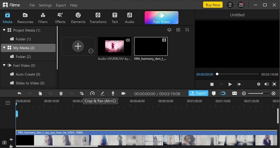
Task: Select the fifth_harmony clip on timeline
Action: point(146,138)
